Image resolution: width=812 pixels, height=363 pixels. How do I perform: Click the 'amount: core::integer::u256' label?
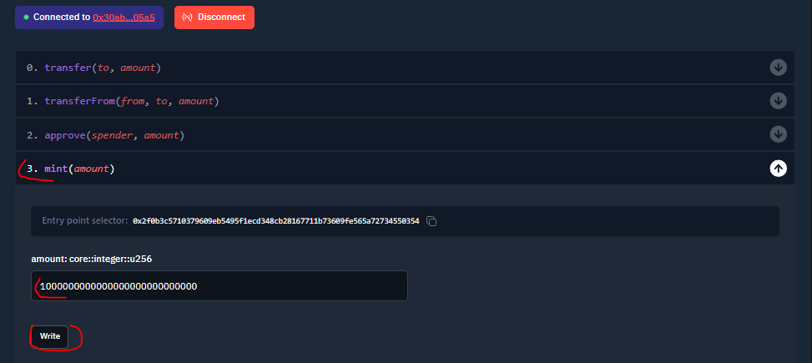92,259
